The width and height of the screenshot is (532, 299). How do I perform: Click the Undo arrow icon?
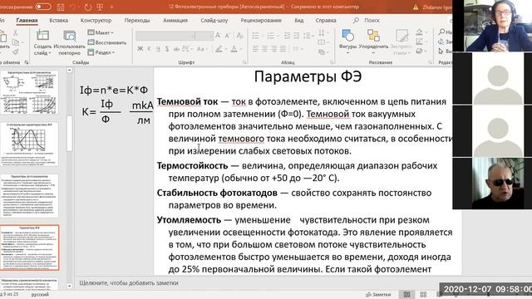point(72,7)
